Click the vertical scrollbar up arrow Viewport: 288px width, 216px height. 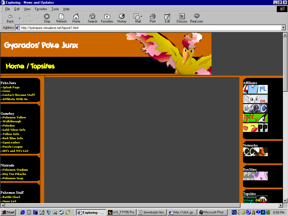tap(285, 35)
